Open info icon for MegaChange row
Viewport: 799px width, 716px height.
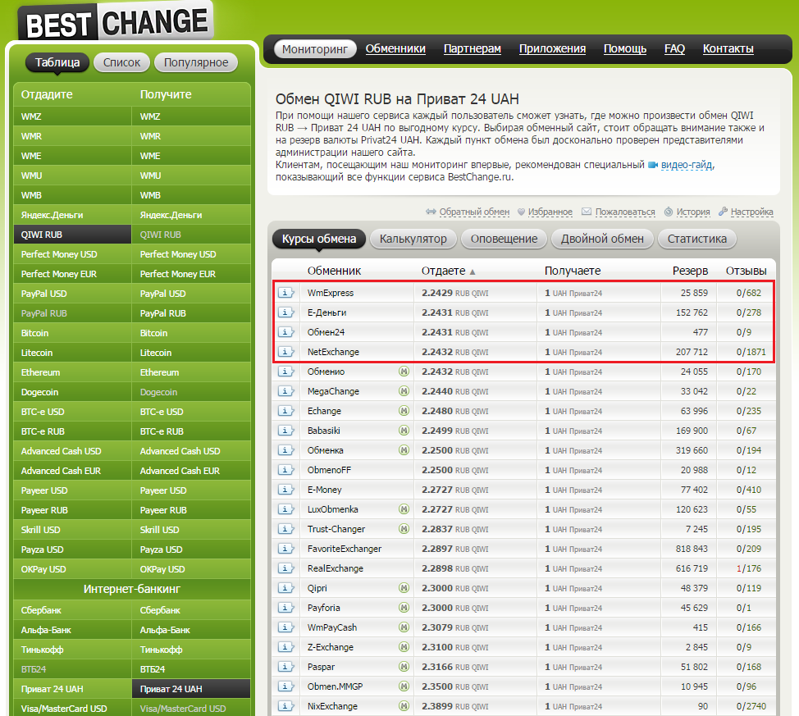[285, 391]
